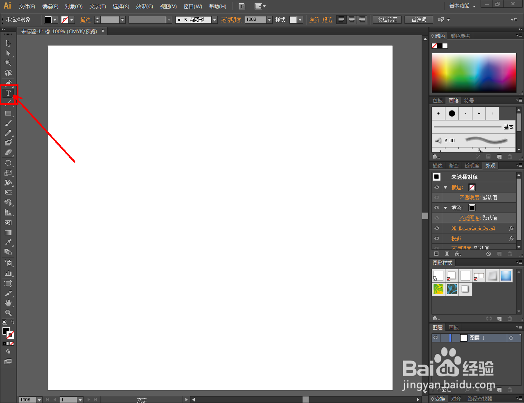Viewport: 524px width, 403px height.
Task: Toggle visibility of 图层 1 layer
Action: [x=436, y=338]
